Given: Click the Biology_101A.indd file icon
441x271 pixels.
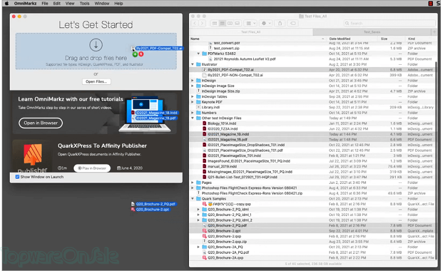Looking at the screenshot, I should pos(204,124).
